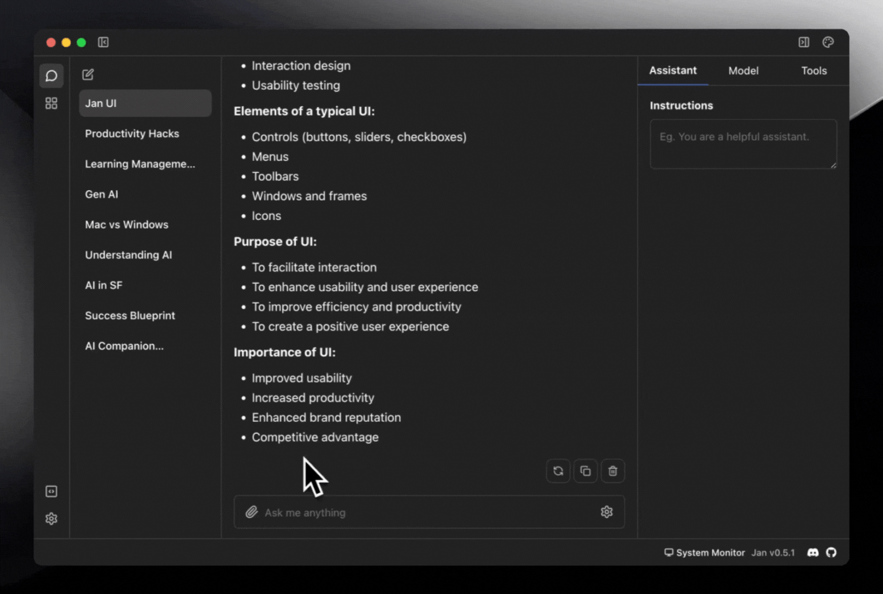Click the paperclip attachment icon
The width and height of the screenshot is (883, 594).
click(x=252, y=512)
